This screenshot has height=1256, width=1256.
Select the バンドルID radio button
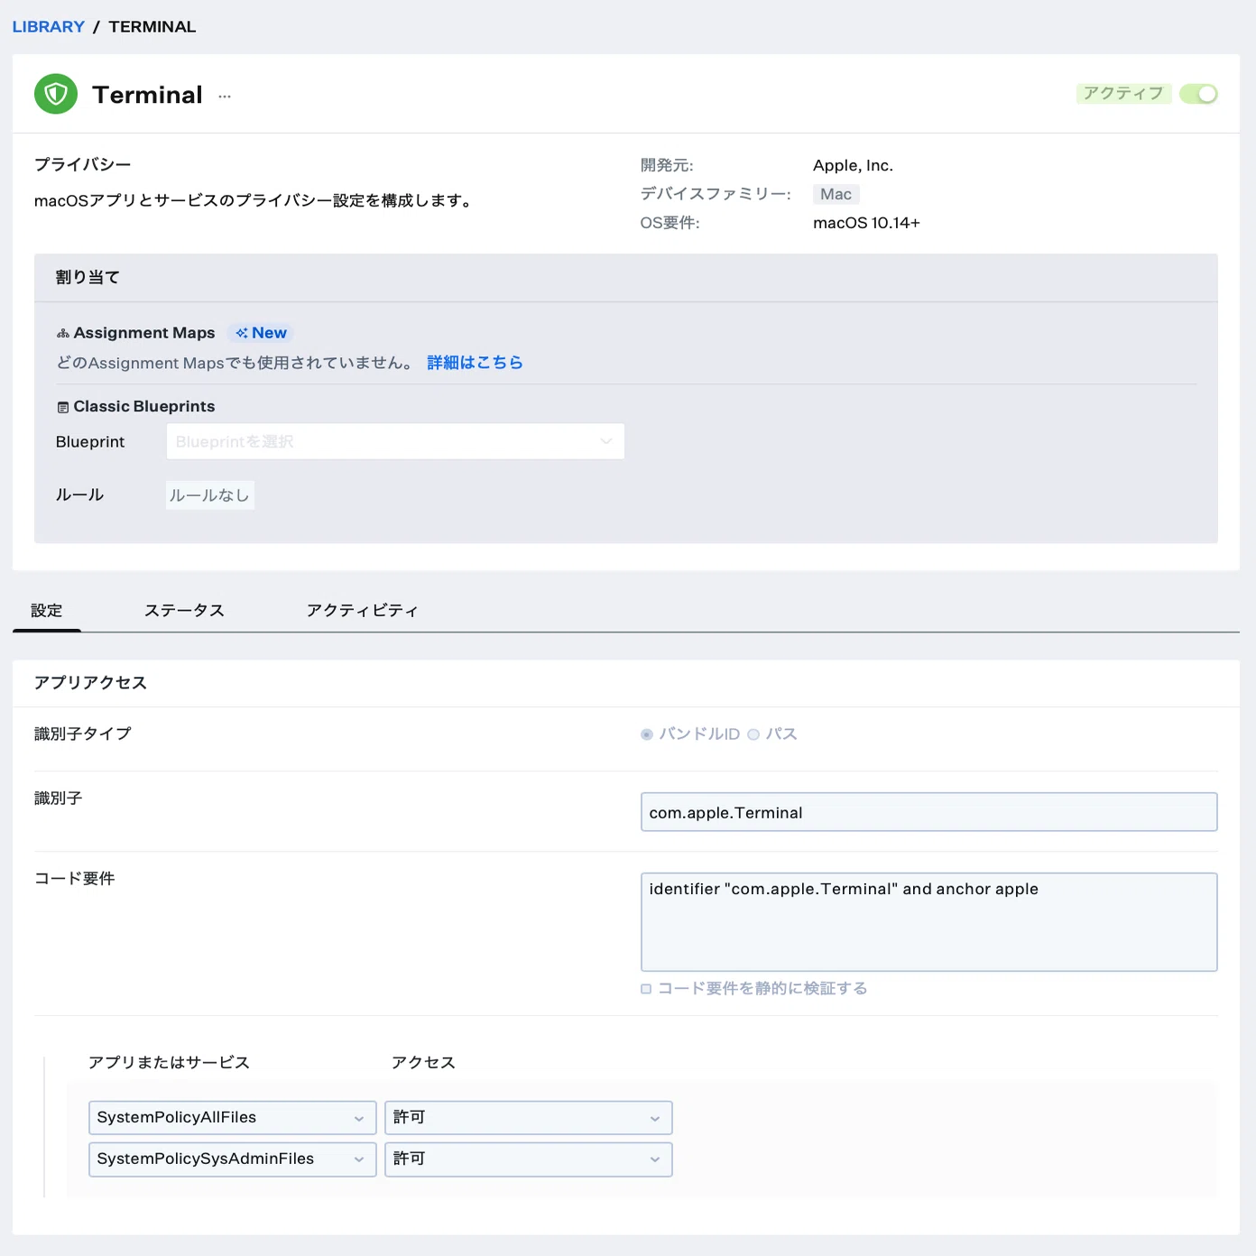point(647,734)
